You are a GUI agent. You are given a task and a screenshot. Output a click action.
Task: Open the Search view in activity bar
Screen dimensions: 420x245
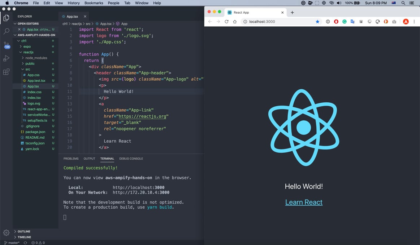(x=6, y=31)
